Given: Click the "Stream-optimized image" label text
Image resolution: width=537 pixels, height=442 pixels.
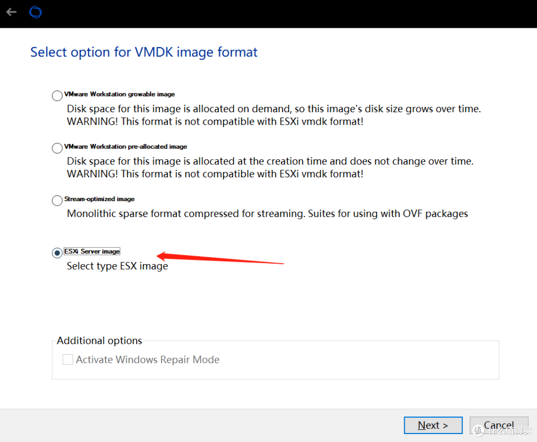Looking at the screenshot, I should pos(99,199).
